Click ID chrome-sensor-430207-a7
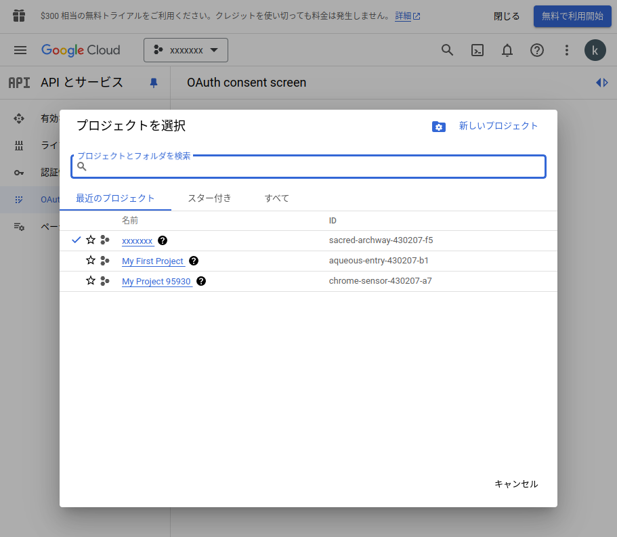 pos(380,281)
